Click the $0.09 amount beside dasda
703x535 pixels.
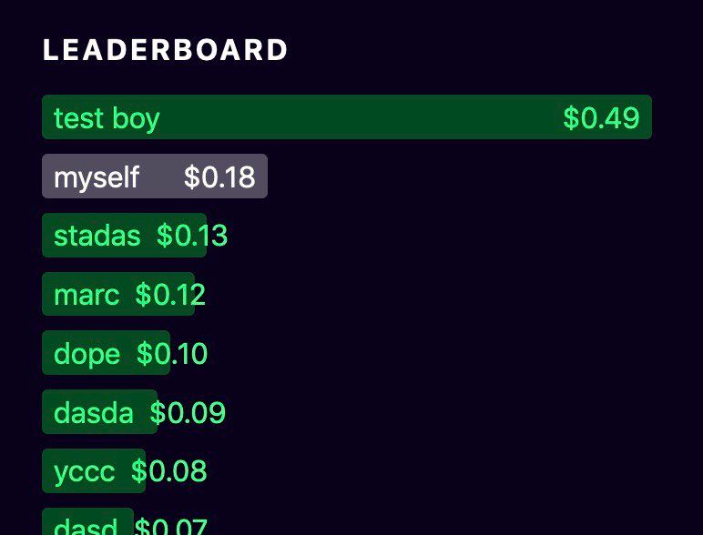188,413
